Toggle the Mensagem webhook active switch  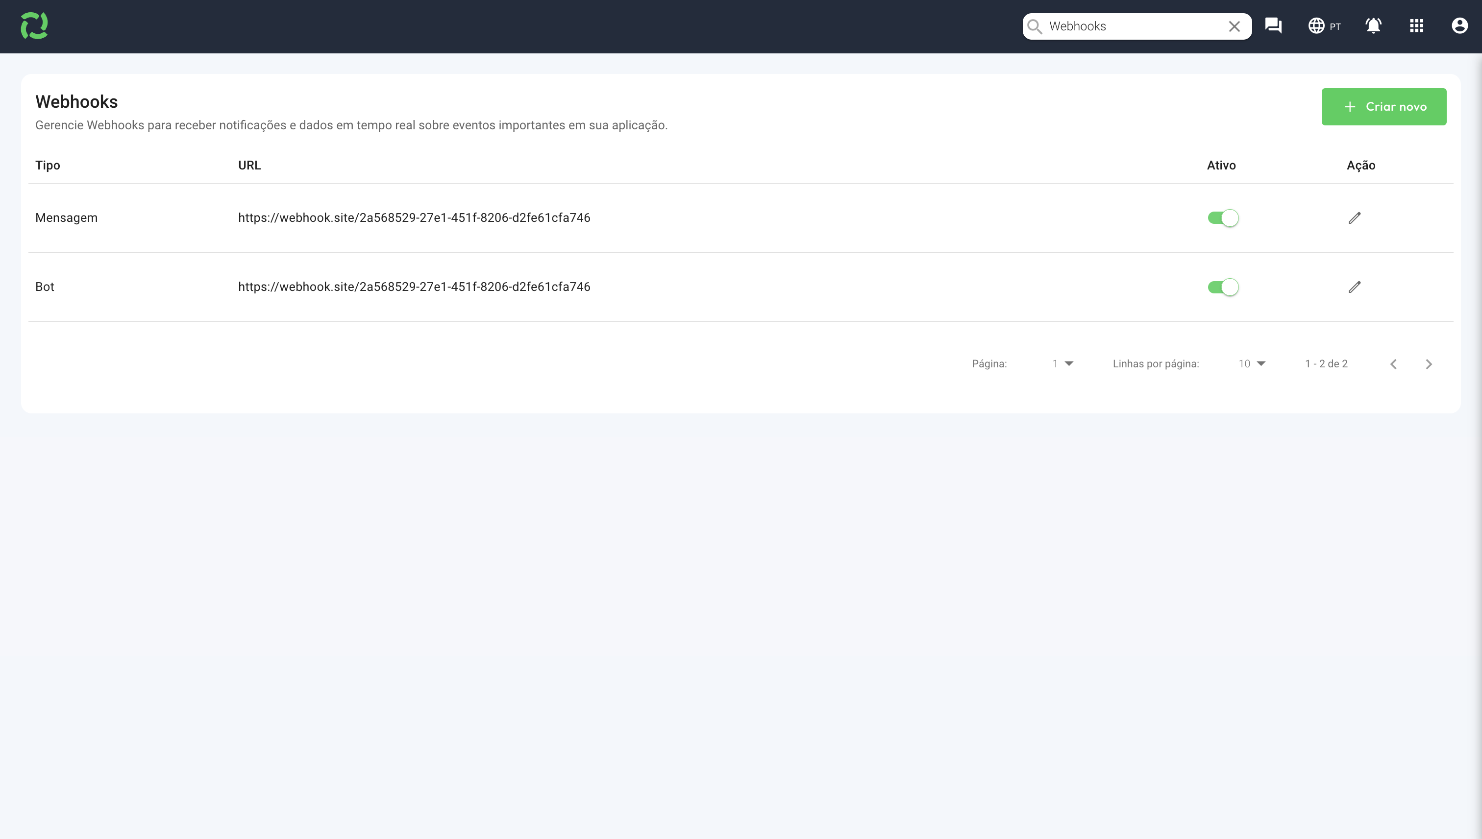1223,218
